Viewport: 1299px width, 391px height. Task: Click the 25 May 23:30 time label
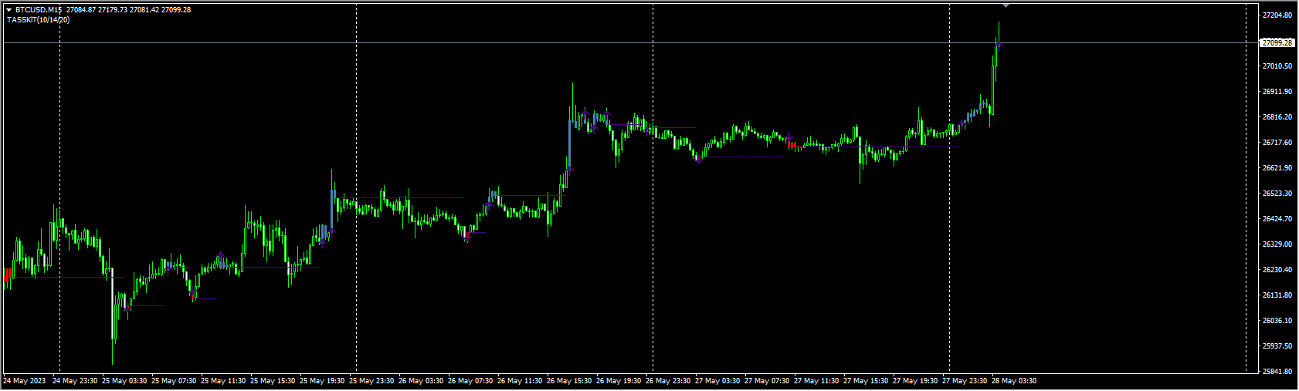(371, 381)
